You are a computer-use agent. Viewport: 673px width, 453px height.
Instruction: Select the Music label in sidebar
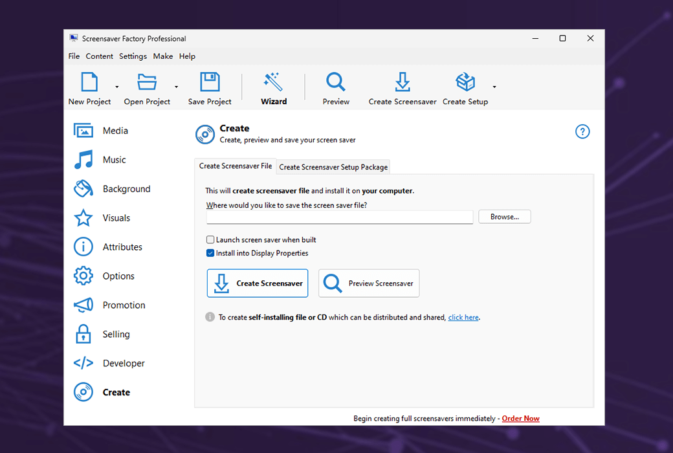click(x=114, y=160)
